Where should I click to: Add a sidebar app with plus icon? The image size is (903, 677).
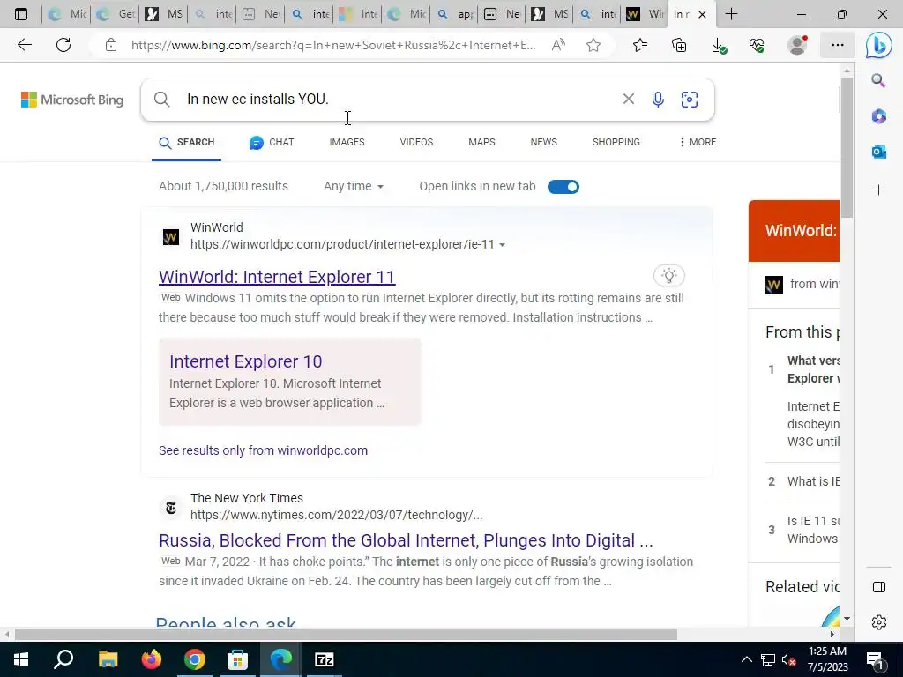tap(878, 190)
